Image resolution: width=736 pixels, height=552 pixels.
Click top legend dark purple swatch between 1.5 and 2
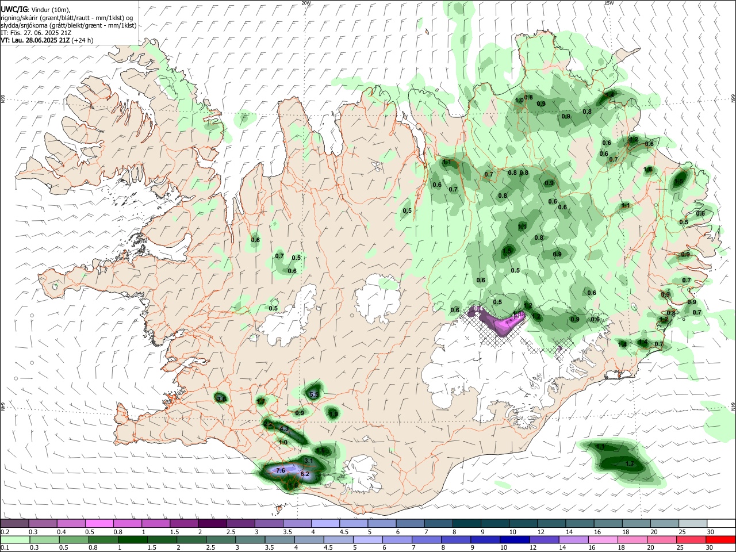pyautogui.click(x=184, y=523)
